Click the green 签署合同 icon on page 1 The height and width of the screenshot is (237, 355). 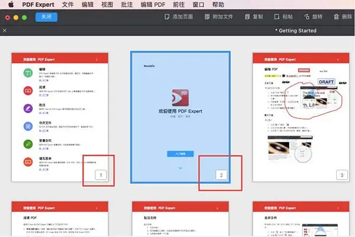28,144
